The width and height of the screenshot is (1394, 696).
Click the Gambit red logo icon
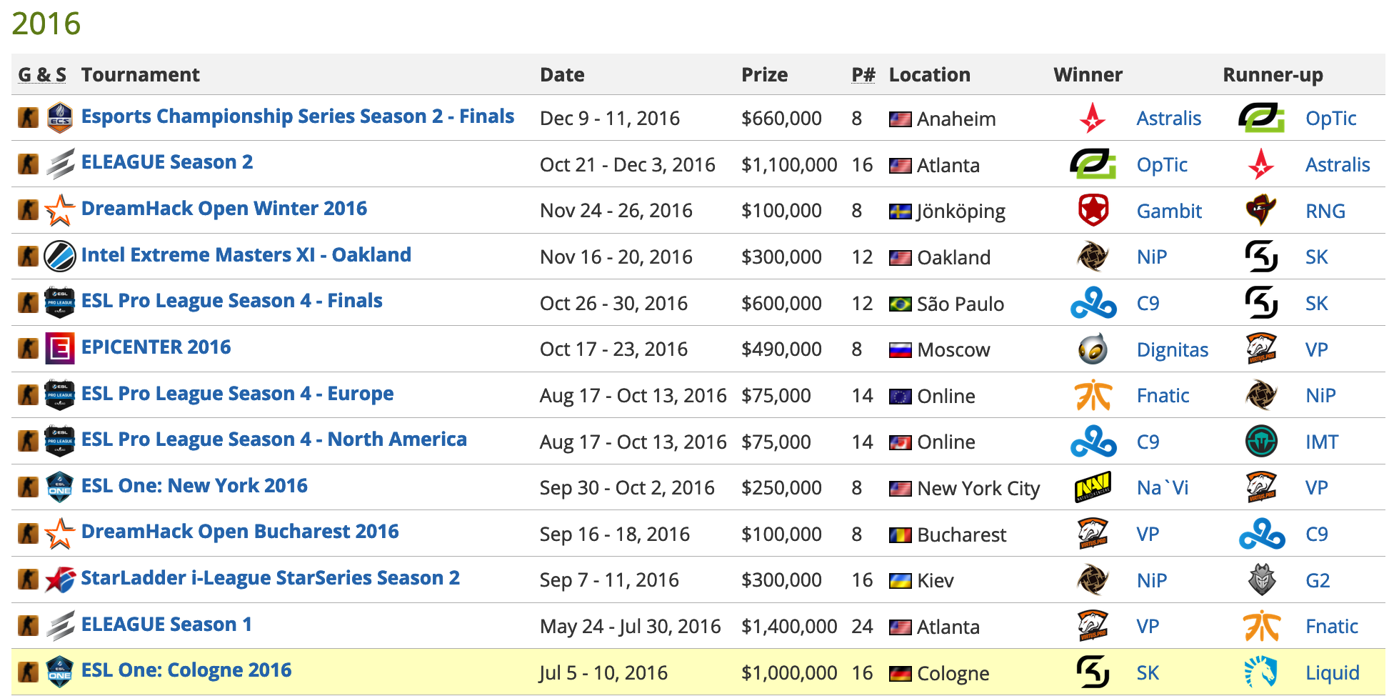click(1093, 210)
